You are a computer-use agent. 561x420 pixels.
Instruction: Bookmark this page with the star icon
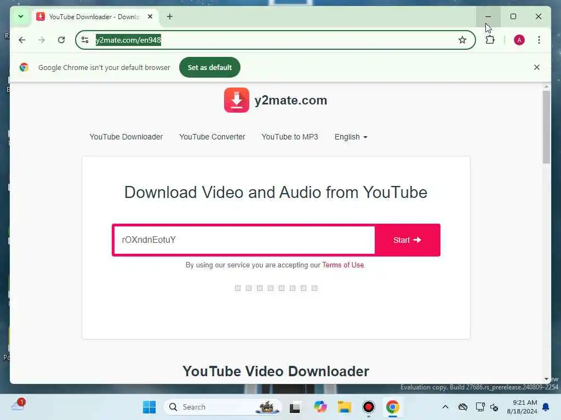[x=462, y=40]
